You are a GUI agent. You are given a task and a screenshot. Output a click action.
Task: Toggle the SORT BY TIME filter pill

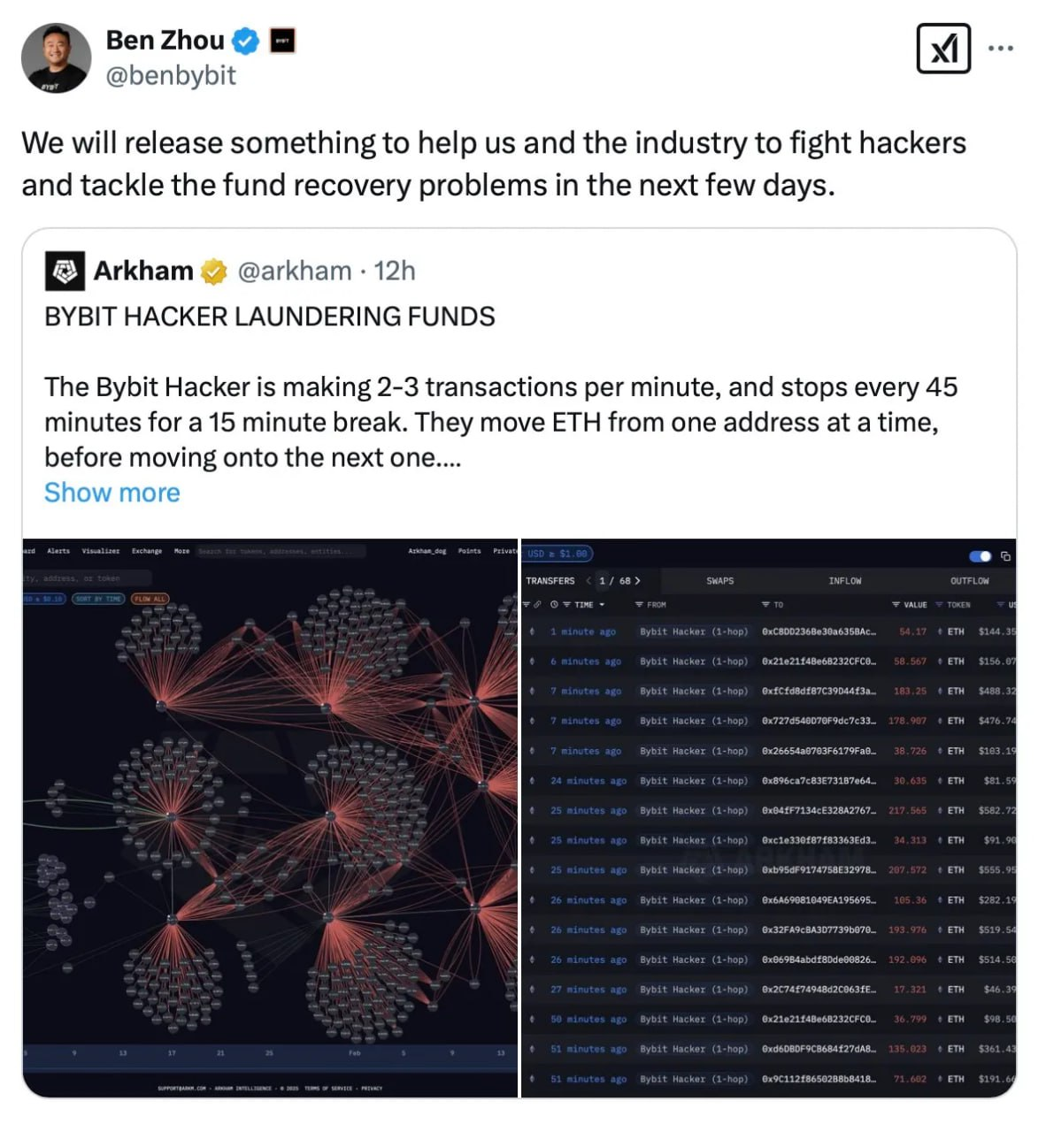99,599
